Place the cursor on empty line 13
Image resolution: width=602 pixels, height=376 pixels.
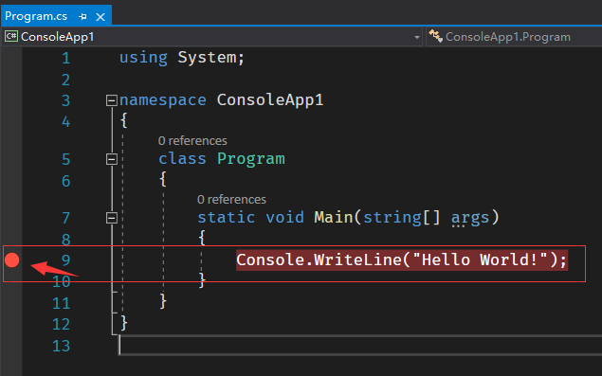coord(360,345)
